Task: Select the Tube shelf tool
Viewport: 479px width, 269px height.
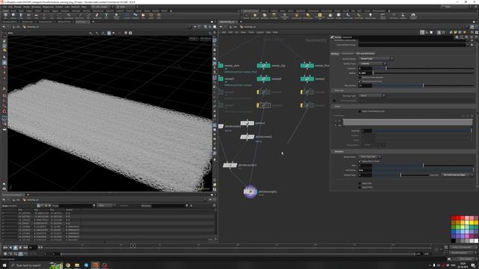Action: 21,15
